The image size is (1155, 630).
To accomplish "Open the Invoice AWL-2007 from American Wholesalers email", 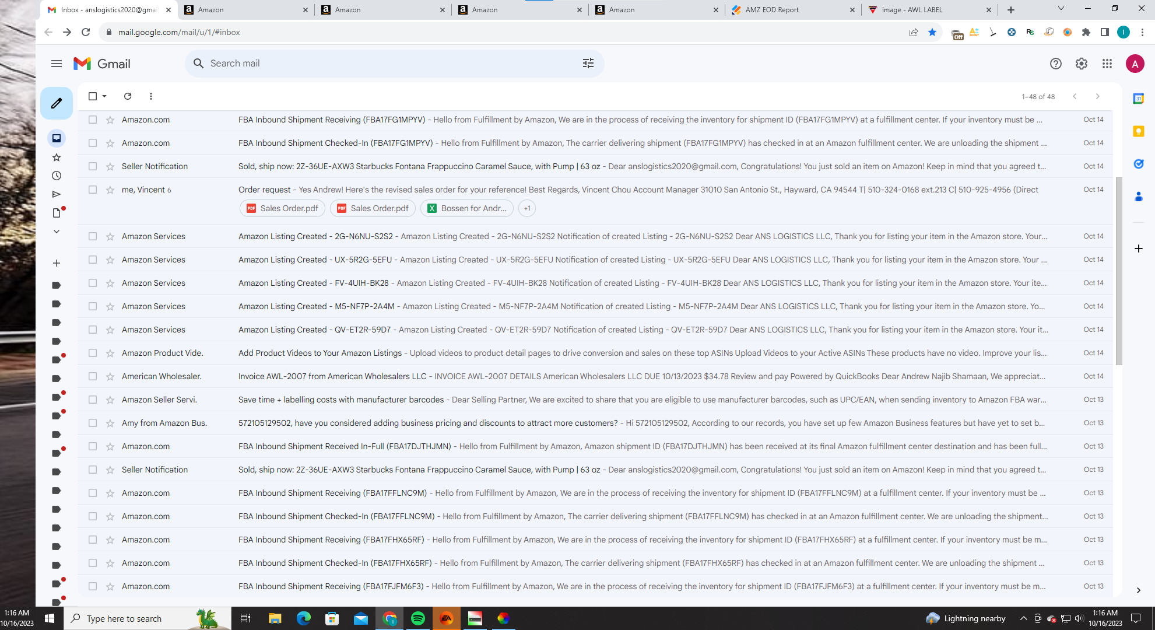I will pyautogui.click(x=595, y=376).
